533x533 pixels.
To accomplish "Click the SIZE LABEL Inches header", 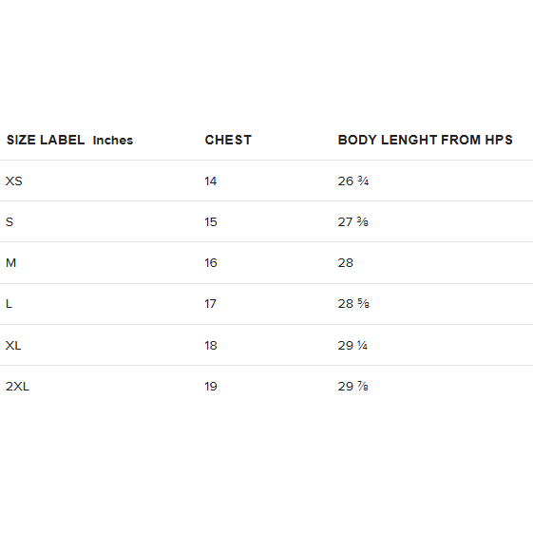I will [69, 140].
